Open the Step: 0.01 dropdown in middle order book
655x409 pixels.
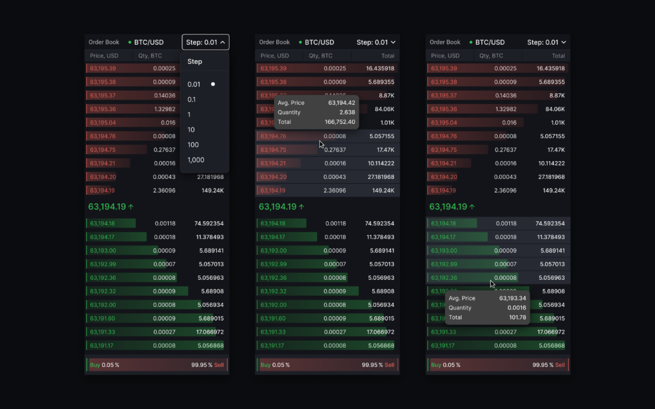pos(376,42)
